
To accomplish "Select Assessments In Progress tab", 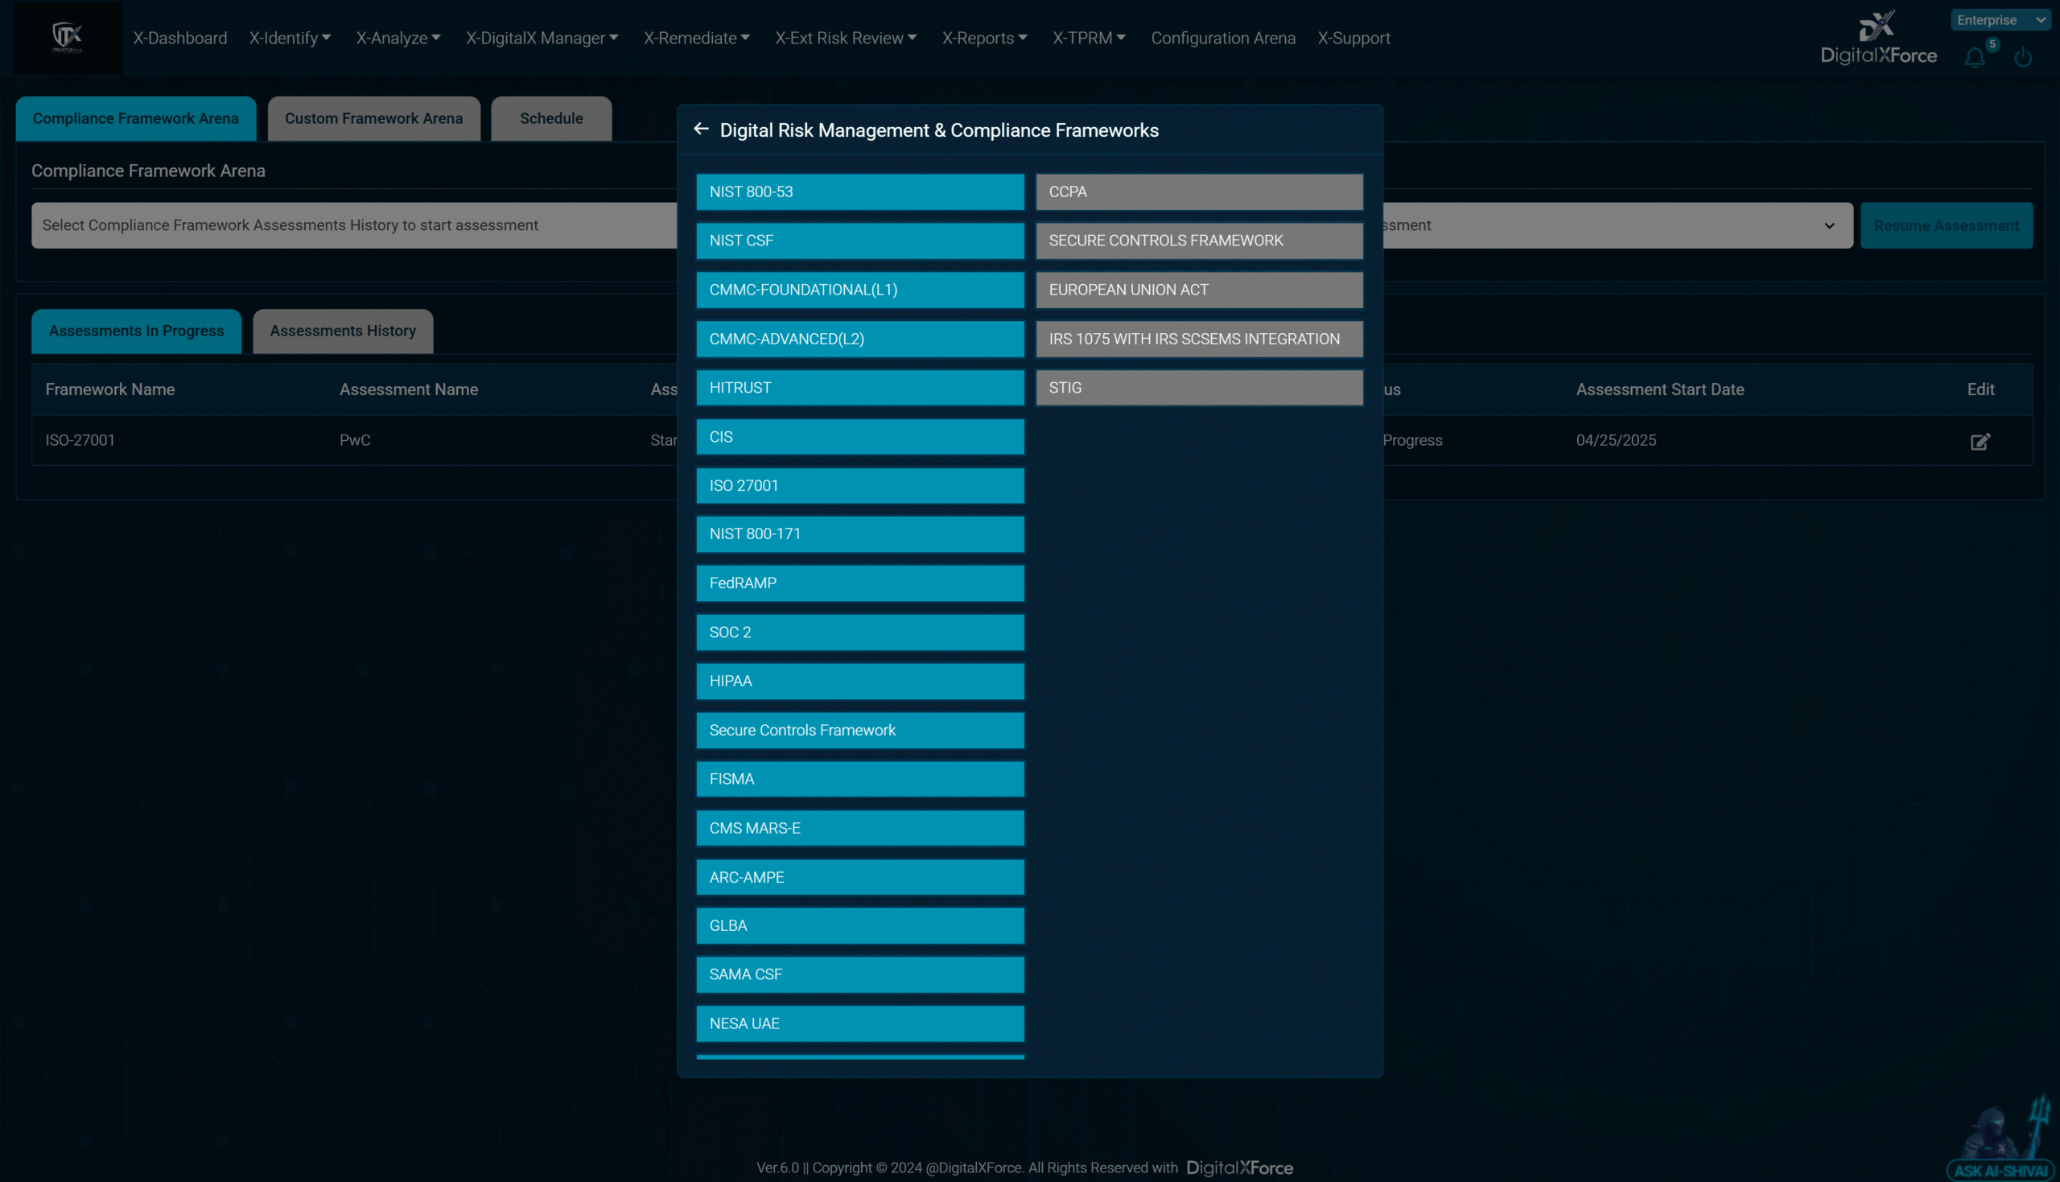I will click(x=136, y=332).
